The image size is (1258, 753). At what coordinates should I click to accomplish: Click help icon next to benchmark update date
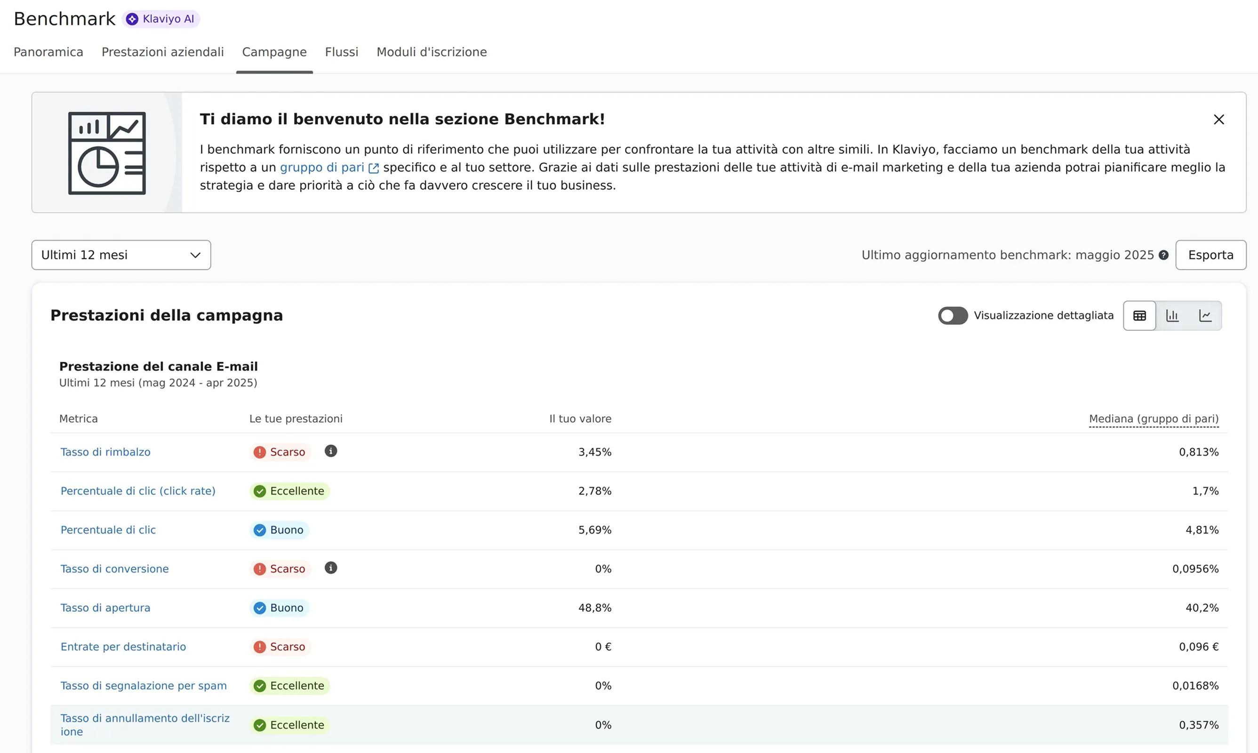1164,255
